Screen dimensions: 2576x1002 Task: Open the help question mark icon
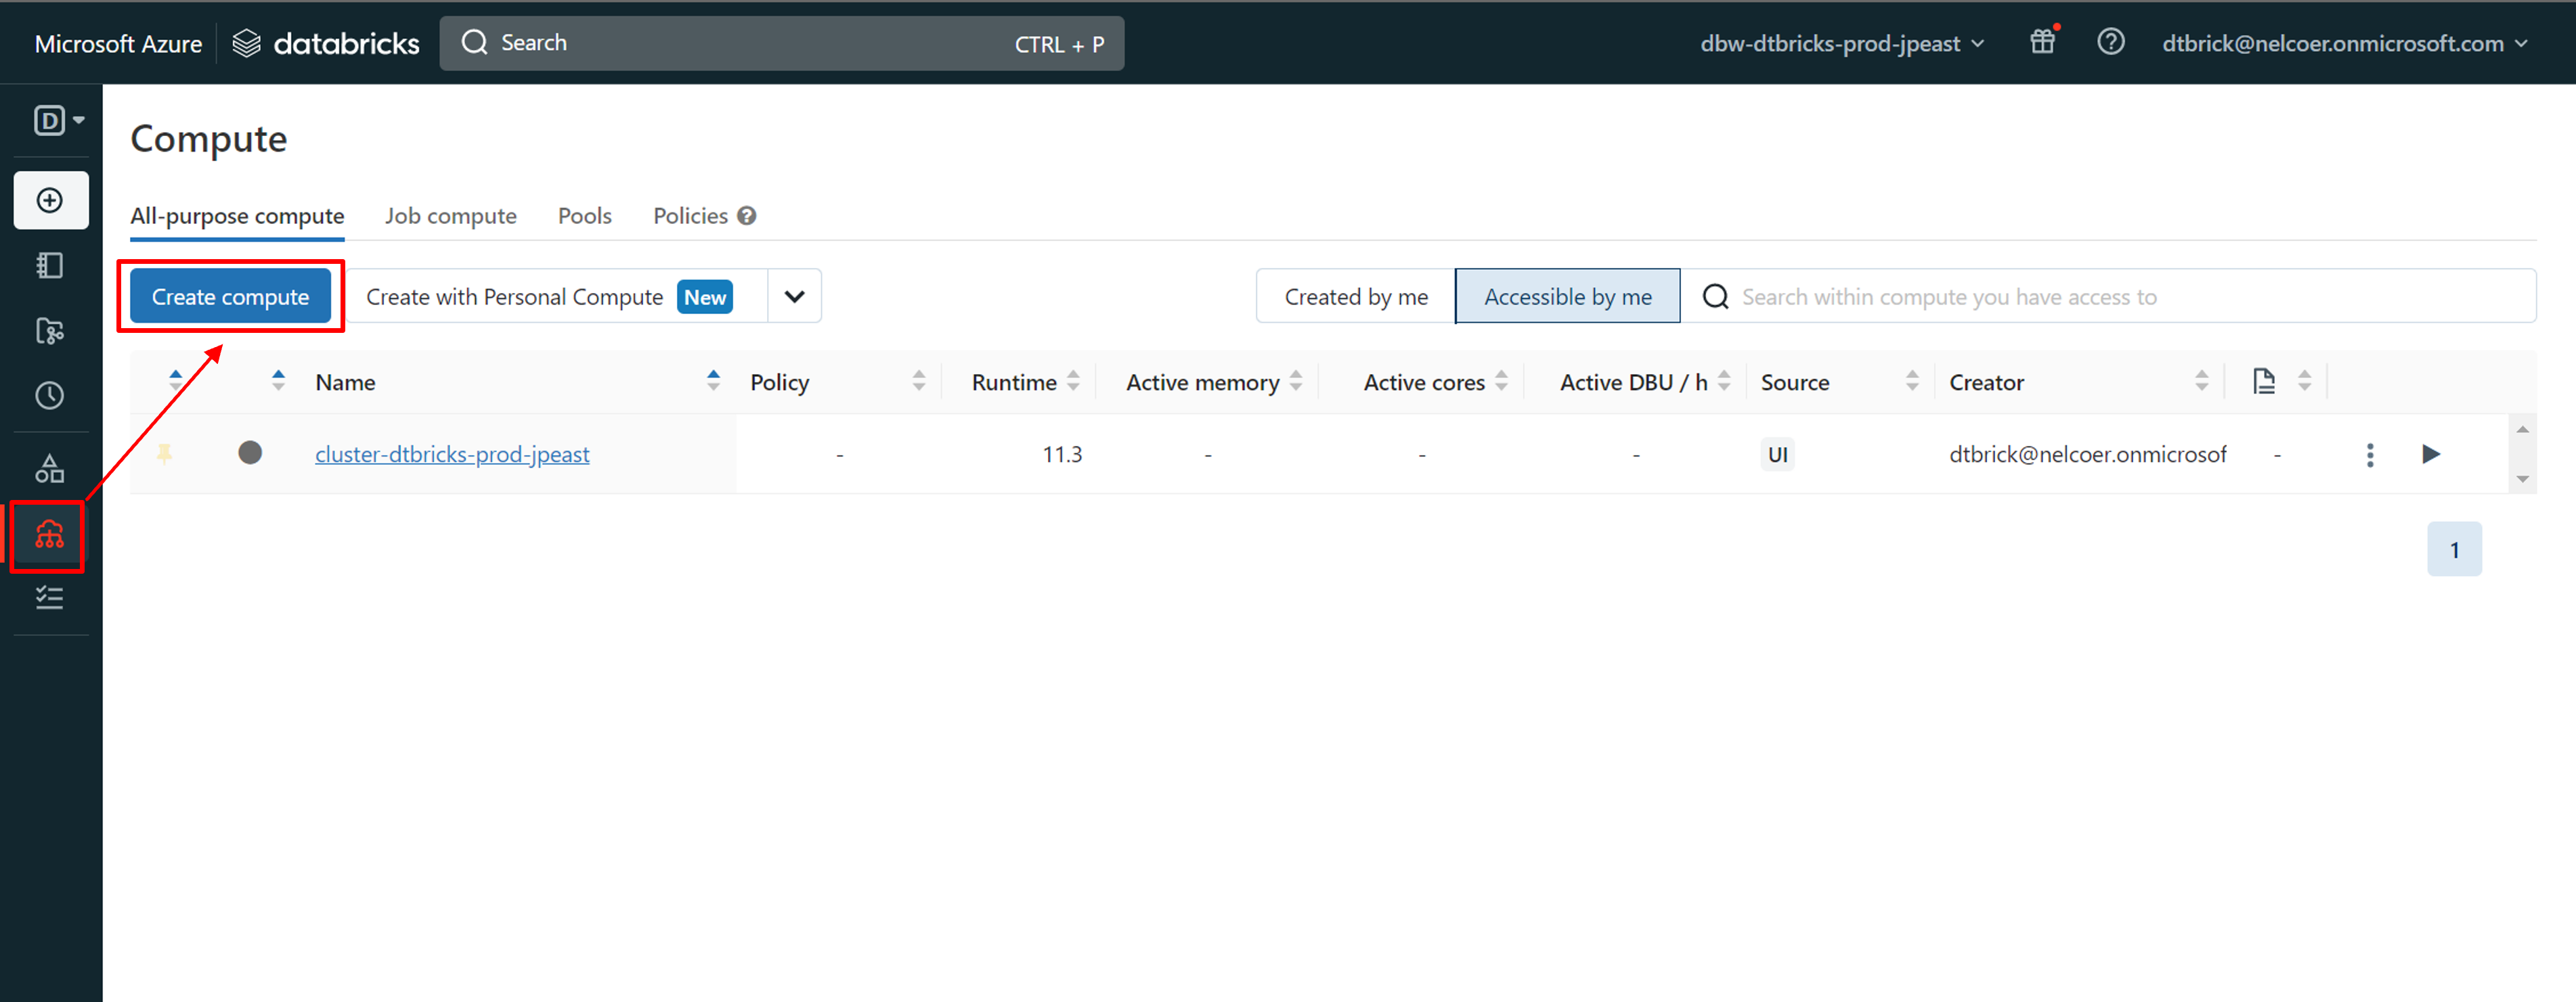click(2110, 43)
